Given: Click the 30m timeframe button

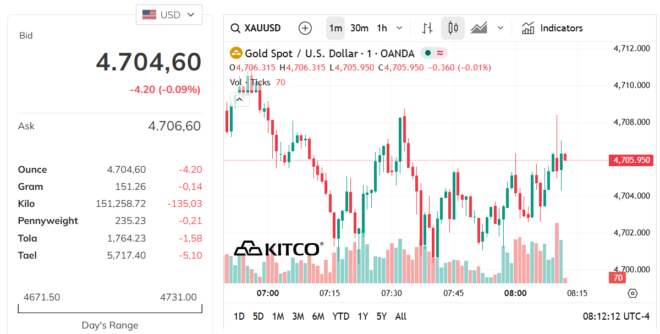Looking at the screenshot, I should coord(359,28).
